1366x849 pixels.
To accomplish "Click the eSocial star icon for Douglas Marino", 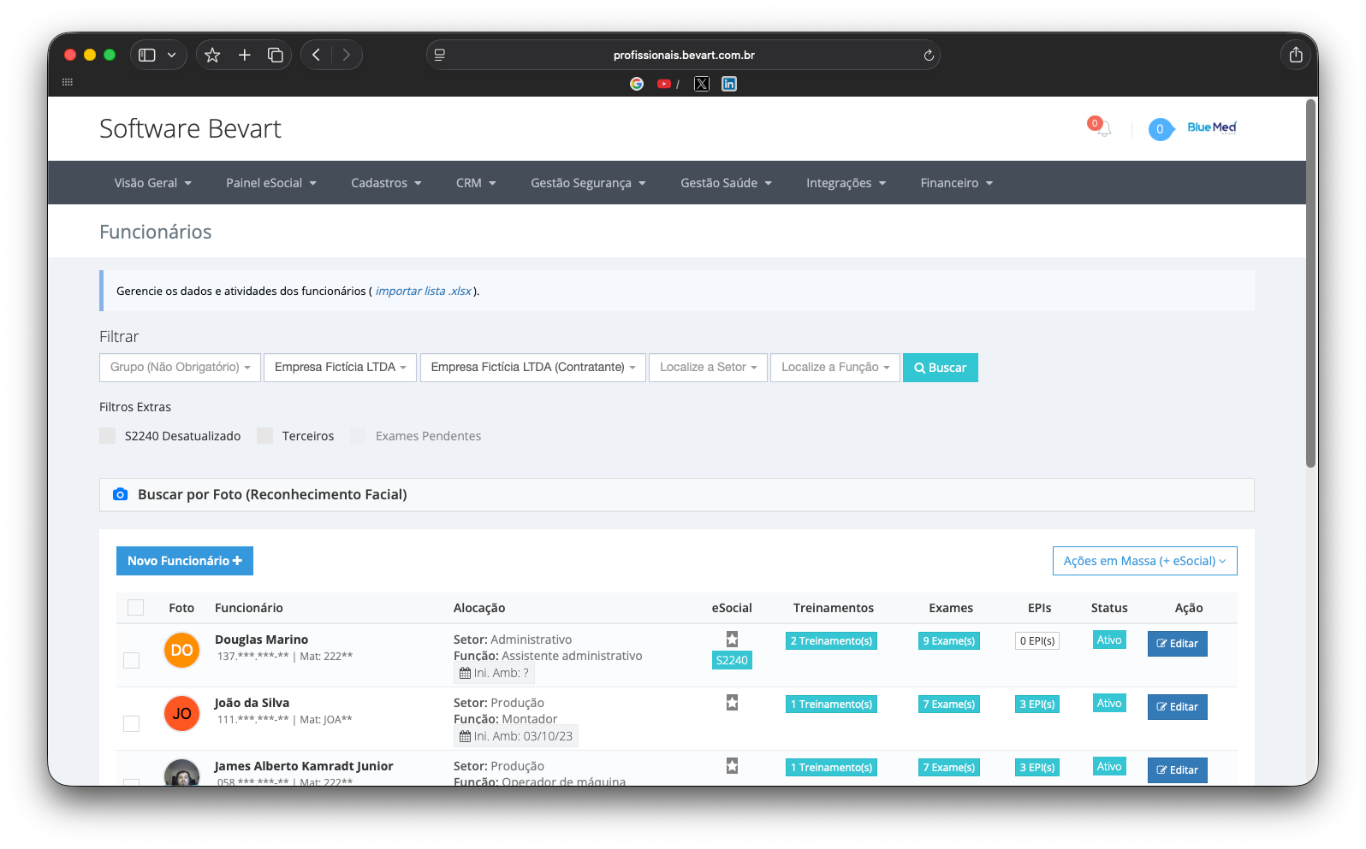I will [732, 639].
